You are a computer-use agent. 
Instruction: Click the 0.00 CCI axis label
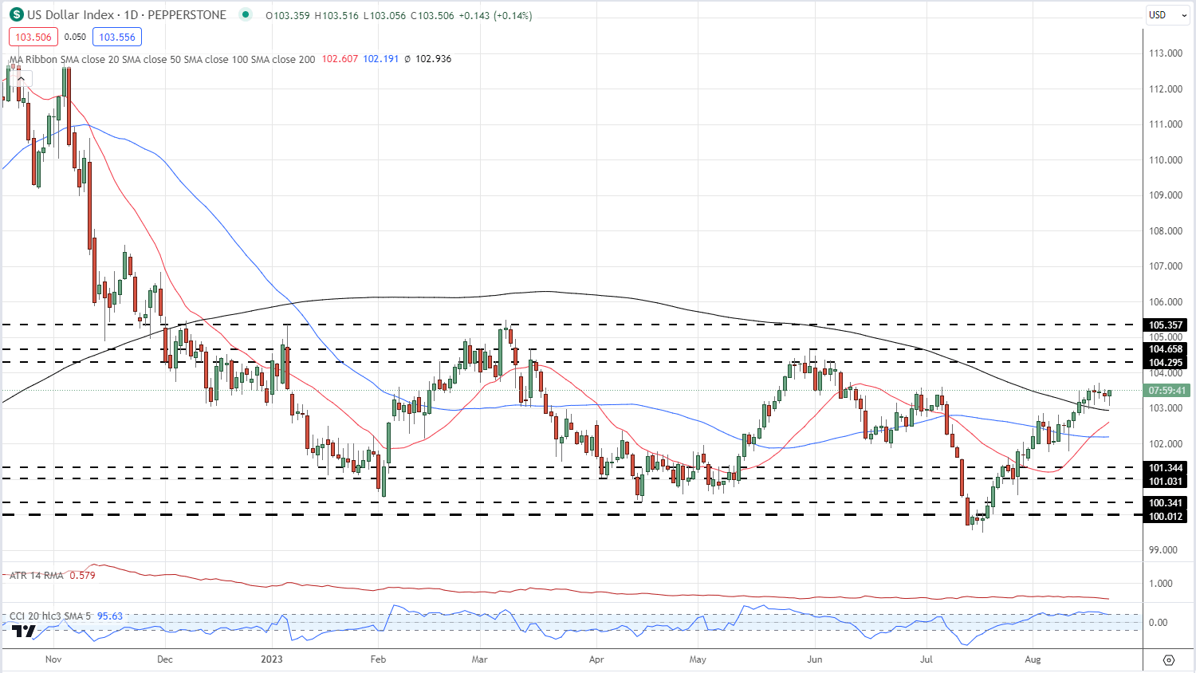tap(1158, 623)
